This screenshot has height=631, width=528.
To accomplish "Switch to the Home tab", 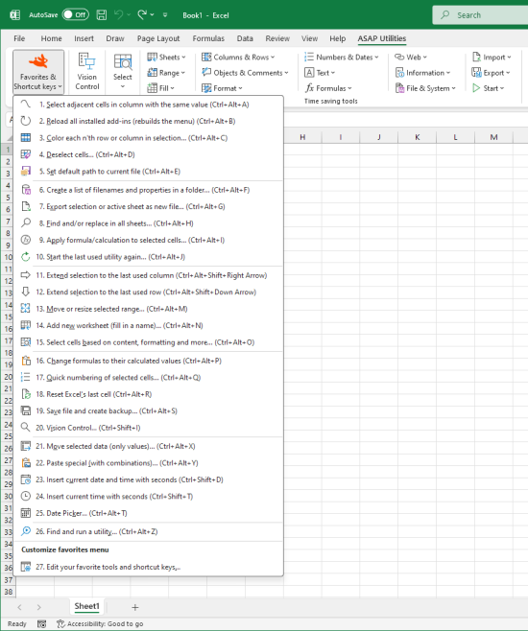I will [51, 38].
